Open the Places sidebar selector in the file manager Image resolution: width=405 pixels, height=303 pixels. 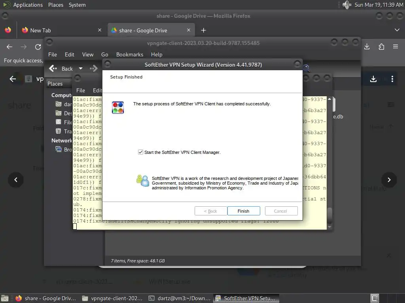pos(59,84)
